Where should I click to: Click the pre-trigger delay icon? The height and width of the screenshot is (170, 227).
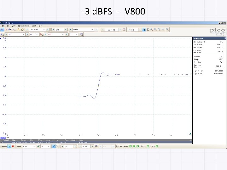pyautogui.click(x=96, y=146)
